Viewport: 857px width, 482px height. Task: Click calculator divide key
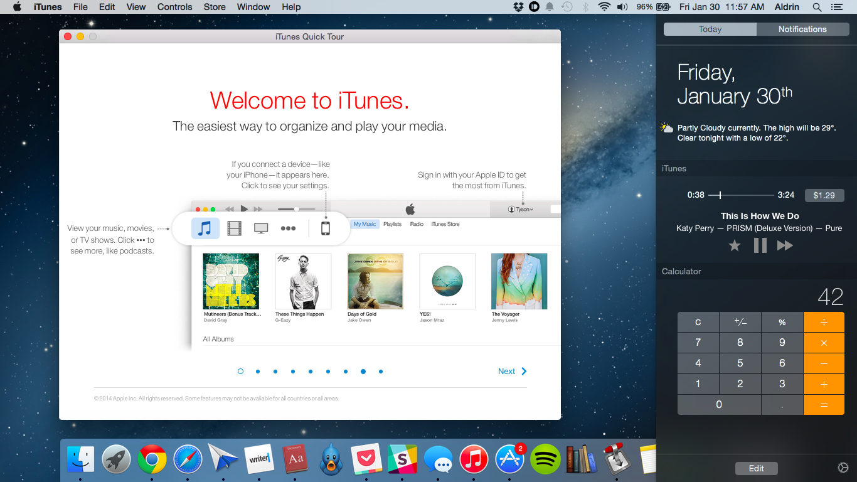[824, 322]
